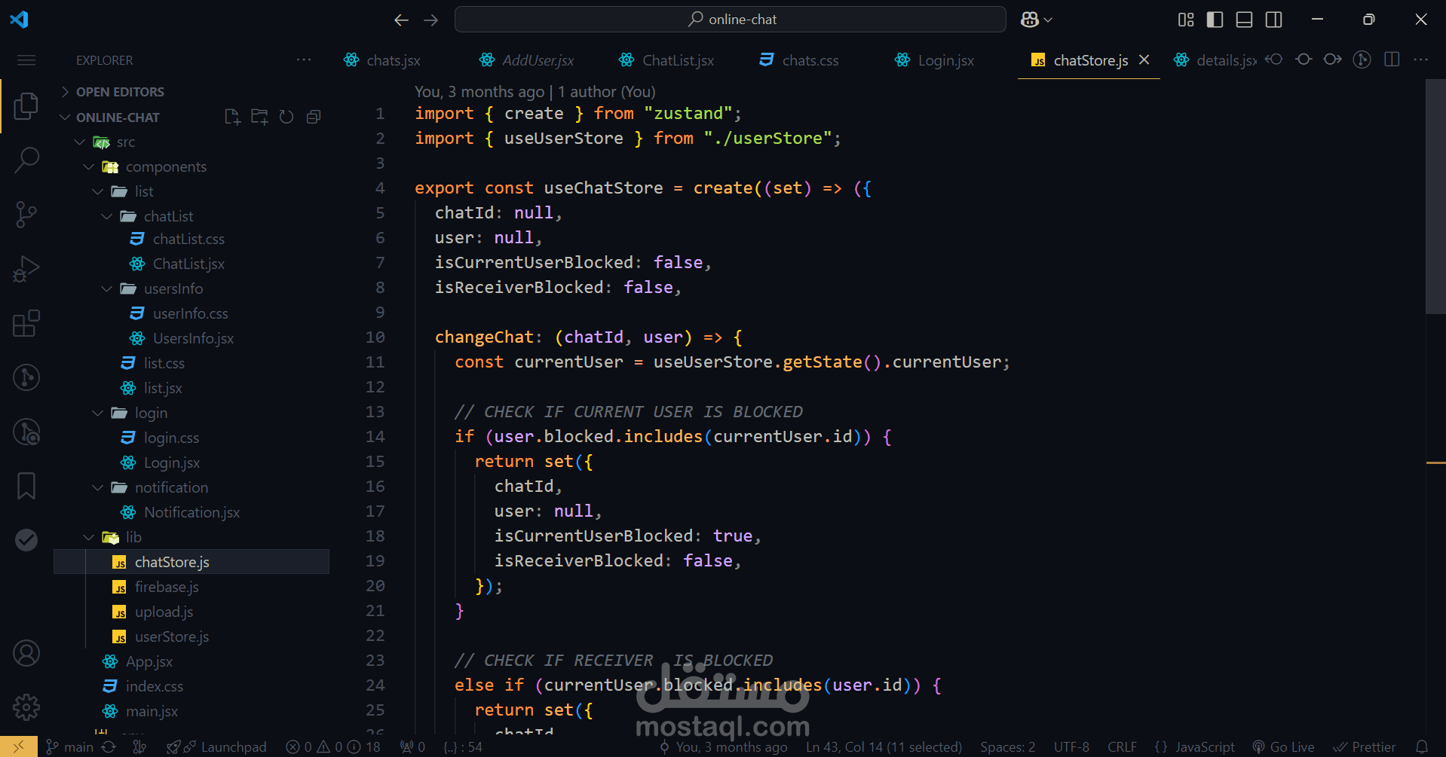
Task: Open Customize Layout icon
Action: pos(1186,20)
